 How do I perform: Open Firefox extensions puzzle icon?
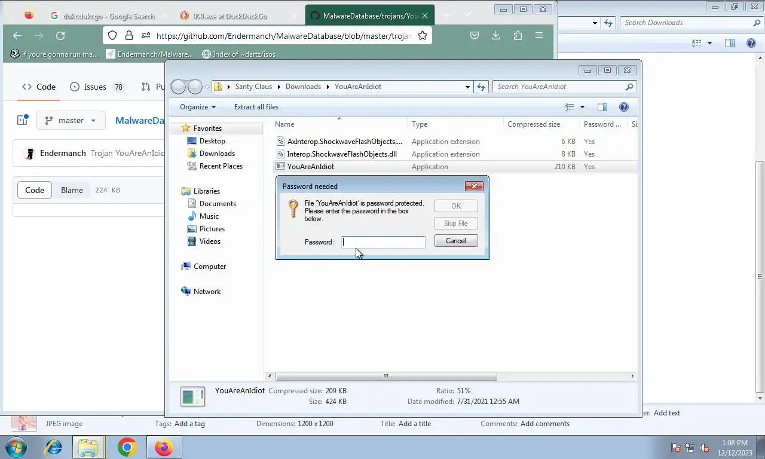pyautogui.click(x=518, y=36)
